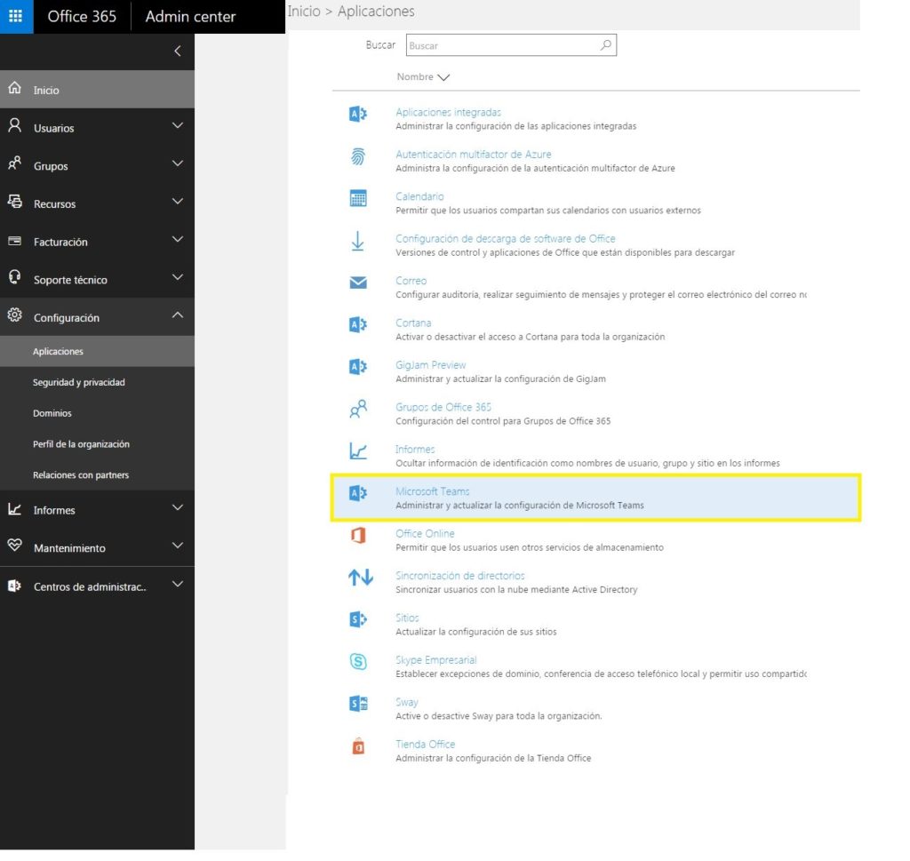Click the Inicio breadcrumb link

tap(304, 11)
